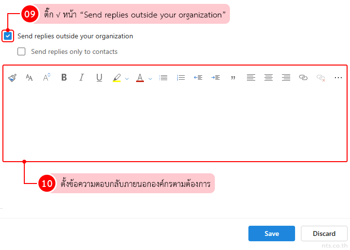
Task: Apply yellow highlight color
Action: (x=117, y=78)
